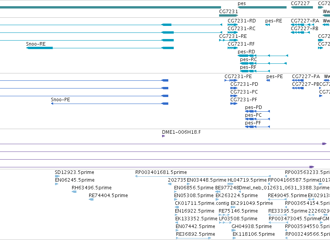Click the CK01711.5prime.contig EST label
330x240 pixels.
(x=202, y=204)
